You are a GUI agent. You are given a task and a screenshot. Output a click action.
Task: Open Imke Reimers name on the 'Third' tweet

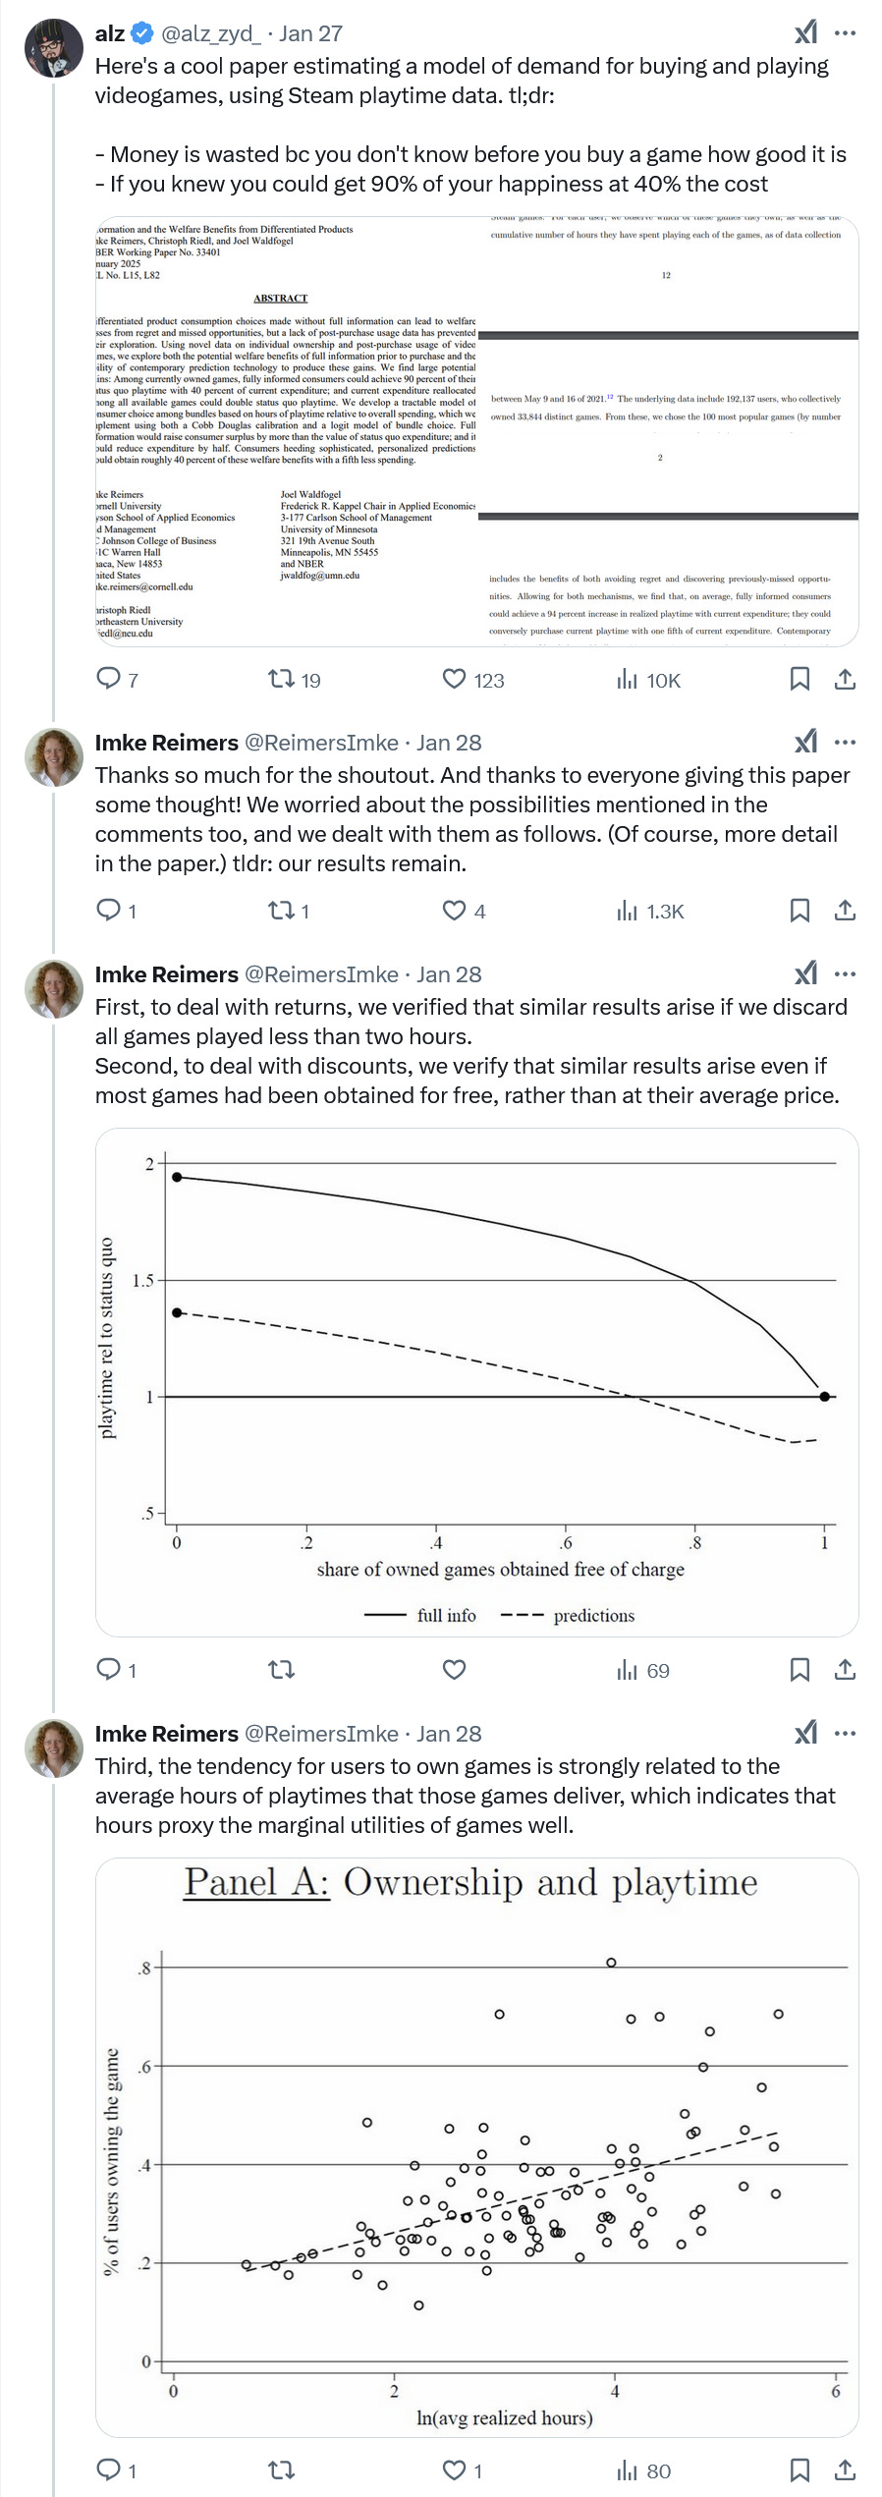[167, 1734]
